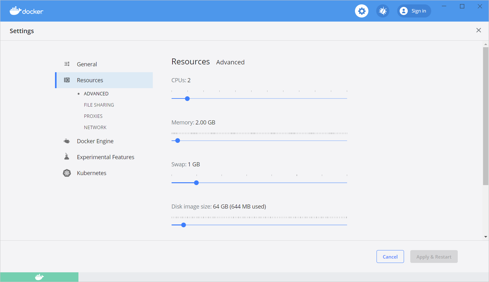This screenshot has height=282, width=489.
Task: Select PROXIES under Resources
Action: (x=93, y=116)
